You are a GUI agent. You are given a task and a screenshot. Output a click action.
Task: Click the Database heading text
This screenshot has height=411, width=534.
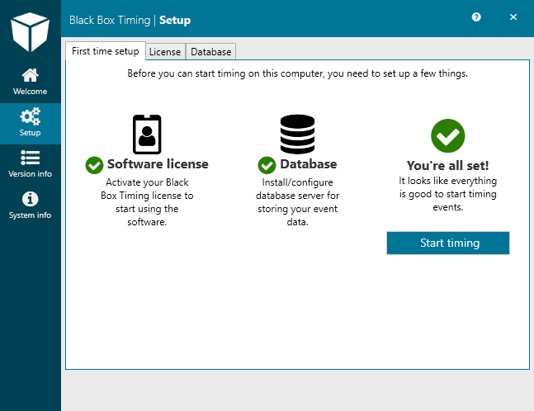coord(309,164)
